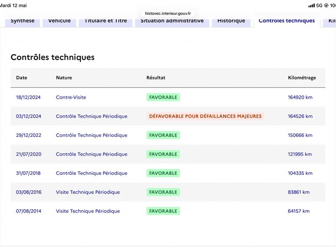
Task: Select the 21/07/2020 date entry
Action: click(29, 154)
